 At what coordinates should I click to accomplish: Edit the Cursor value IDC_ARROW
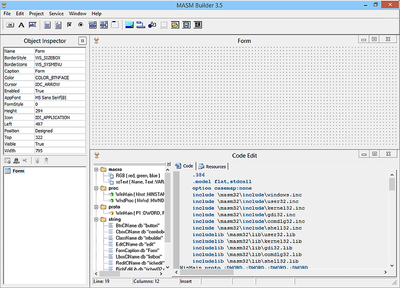(x=60, y=85)
